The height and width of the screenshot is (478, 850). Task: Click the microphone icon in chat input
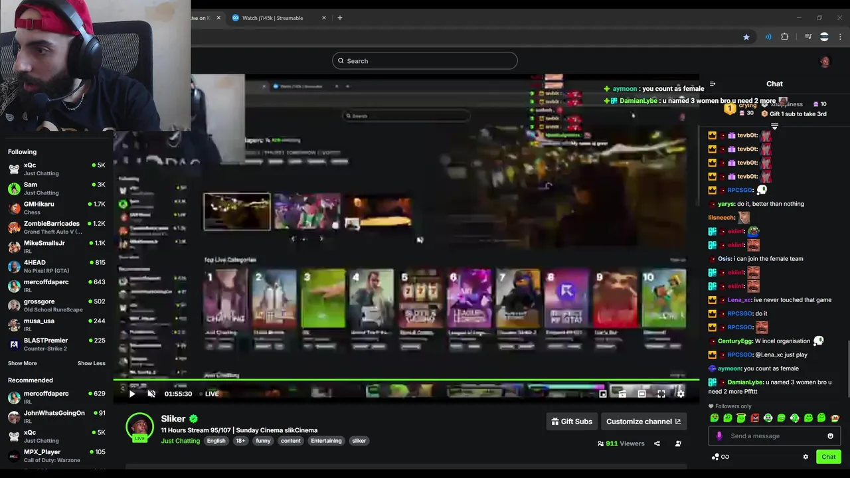719,436
